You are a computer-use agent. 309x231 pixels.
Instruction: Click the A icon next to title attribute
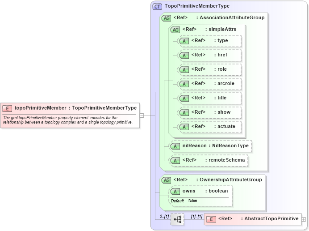[184, 98]
